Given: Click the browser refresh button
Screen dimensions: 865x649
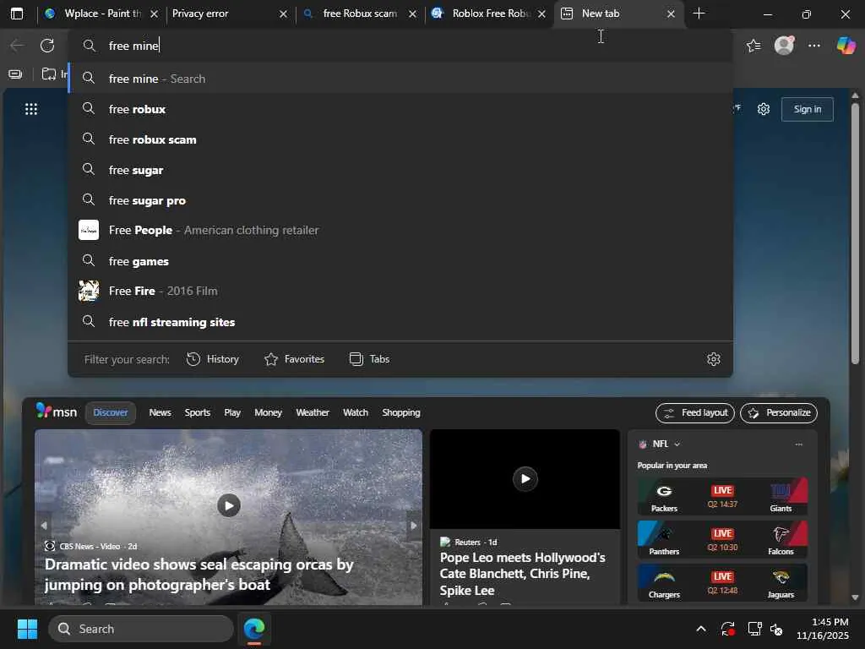Looking at the screenshot, I should point(47,46).
